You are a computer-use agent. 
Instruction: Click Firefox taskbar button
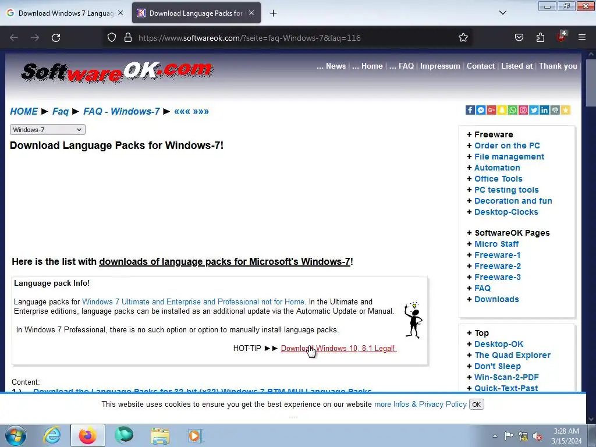pos(87,435)
